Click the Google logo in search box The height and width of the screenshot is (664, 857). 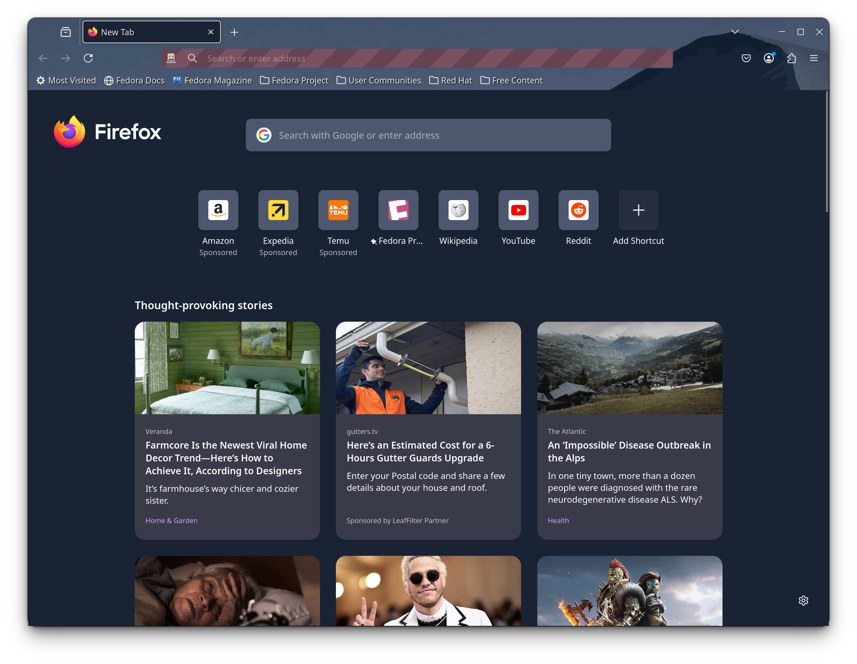[x=264, y=135]
